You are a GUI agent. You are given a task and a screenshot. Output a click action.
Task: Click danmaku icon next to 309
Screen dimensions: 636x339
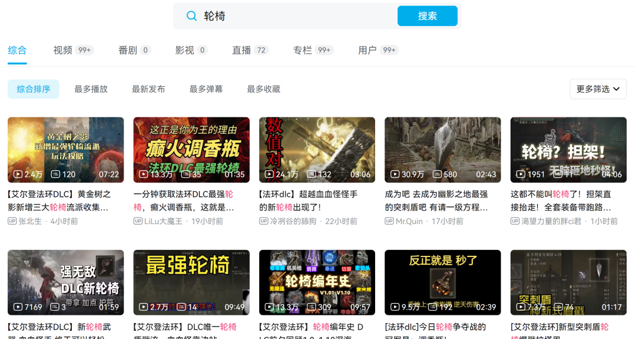(x=312, y=307)
